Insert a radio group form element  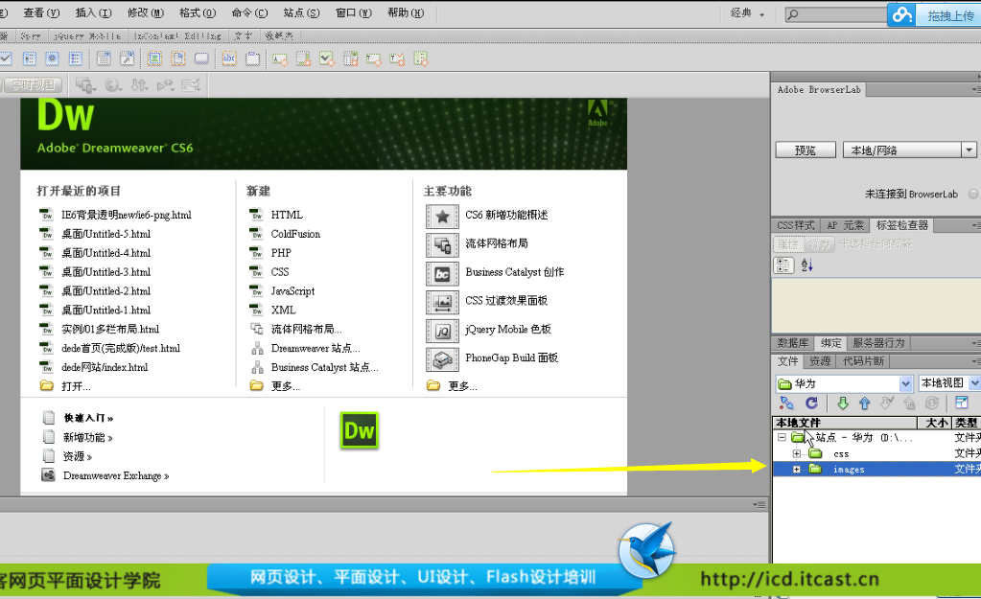point(76,58)
